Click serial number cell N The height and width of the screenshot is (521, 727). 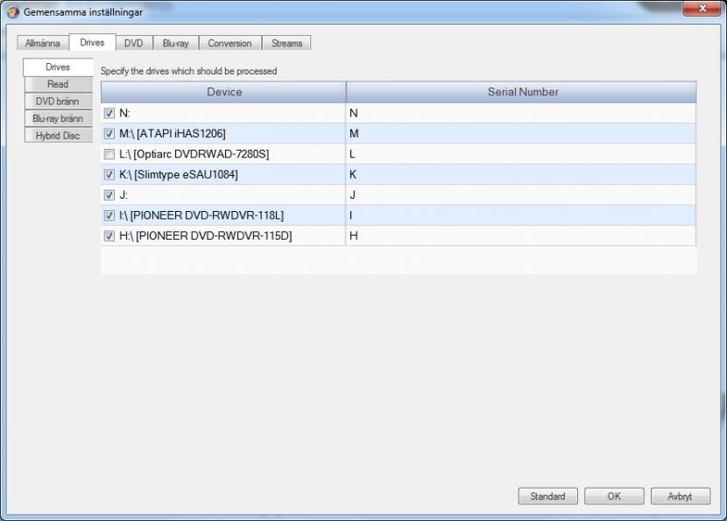(521, 113)
